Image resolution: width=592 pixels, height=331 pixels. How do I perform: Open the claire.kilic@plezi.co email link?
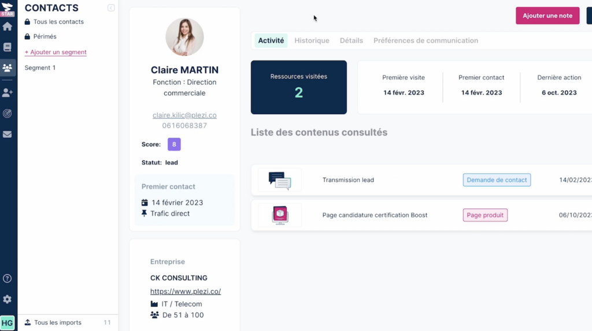click(x=184, y=115)
